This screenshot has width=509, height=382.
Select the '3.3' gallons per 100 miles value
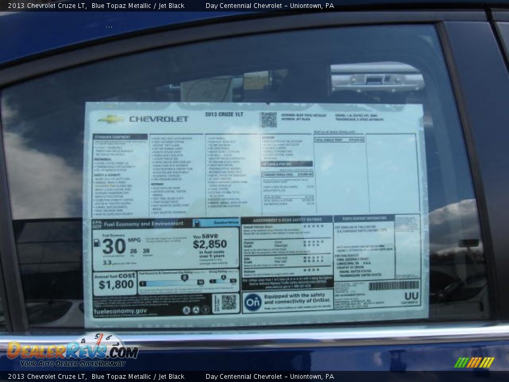(x=108, y=263)
